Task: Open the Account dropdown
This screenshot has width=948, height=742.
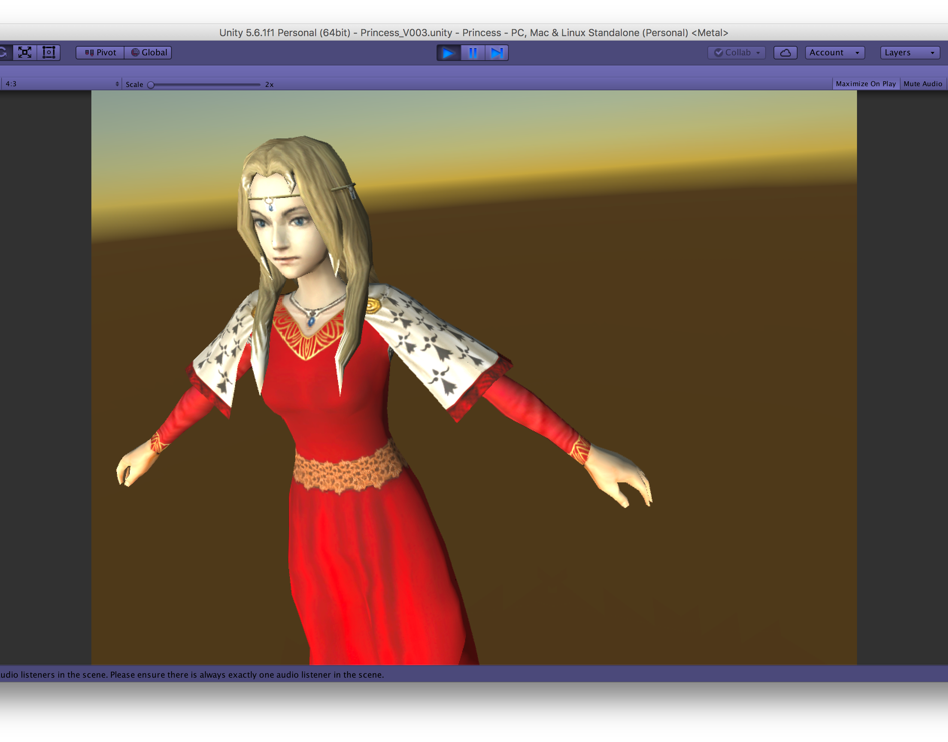Action: coord(835,53)
